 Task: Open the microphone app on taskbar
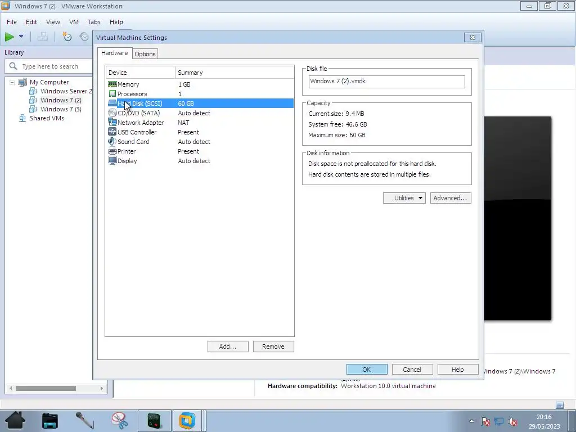[x=84, y=420]
